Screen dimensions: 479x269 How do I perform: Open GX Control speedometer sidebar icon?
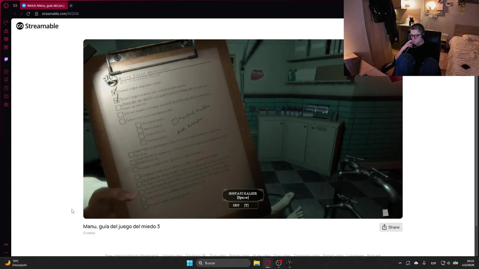tap(6, 23)
